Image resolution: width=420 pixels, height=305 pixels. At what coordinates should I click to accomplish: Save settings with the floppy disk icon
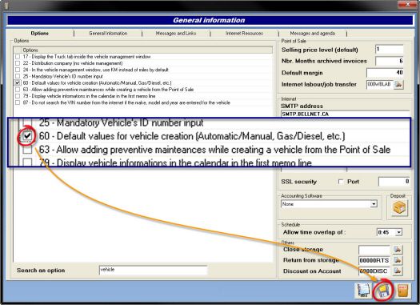pos(383,291)
